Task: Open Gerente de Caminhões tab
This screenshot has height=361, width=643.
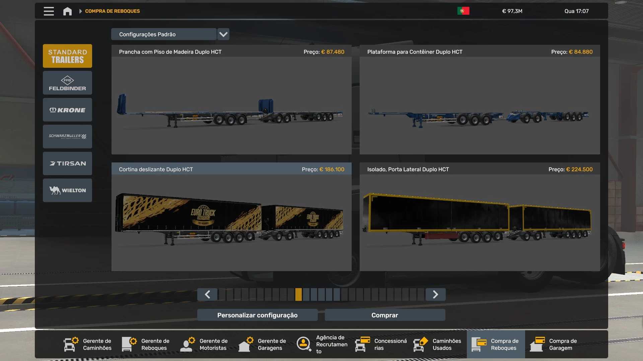Action: tap(88, 344)
